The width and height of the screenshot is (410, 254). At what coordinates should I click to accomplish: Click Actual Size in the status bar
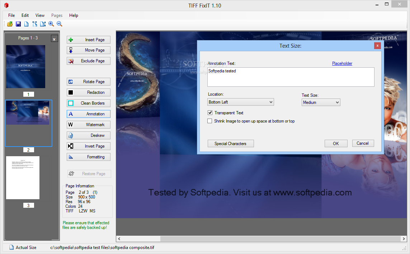23,248
